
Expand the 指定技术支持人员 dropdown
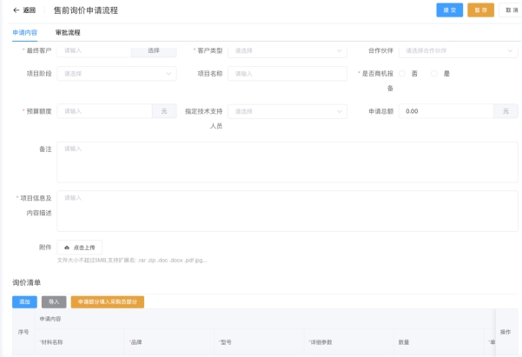[x=288, y=111]
